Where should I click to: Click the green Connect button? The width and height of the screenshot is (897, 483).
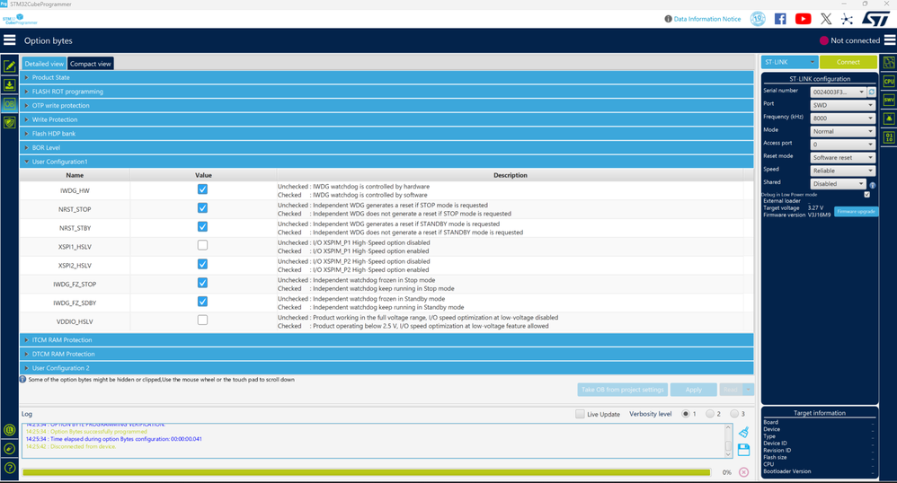point(848,62)
